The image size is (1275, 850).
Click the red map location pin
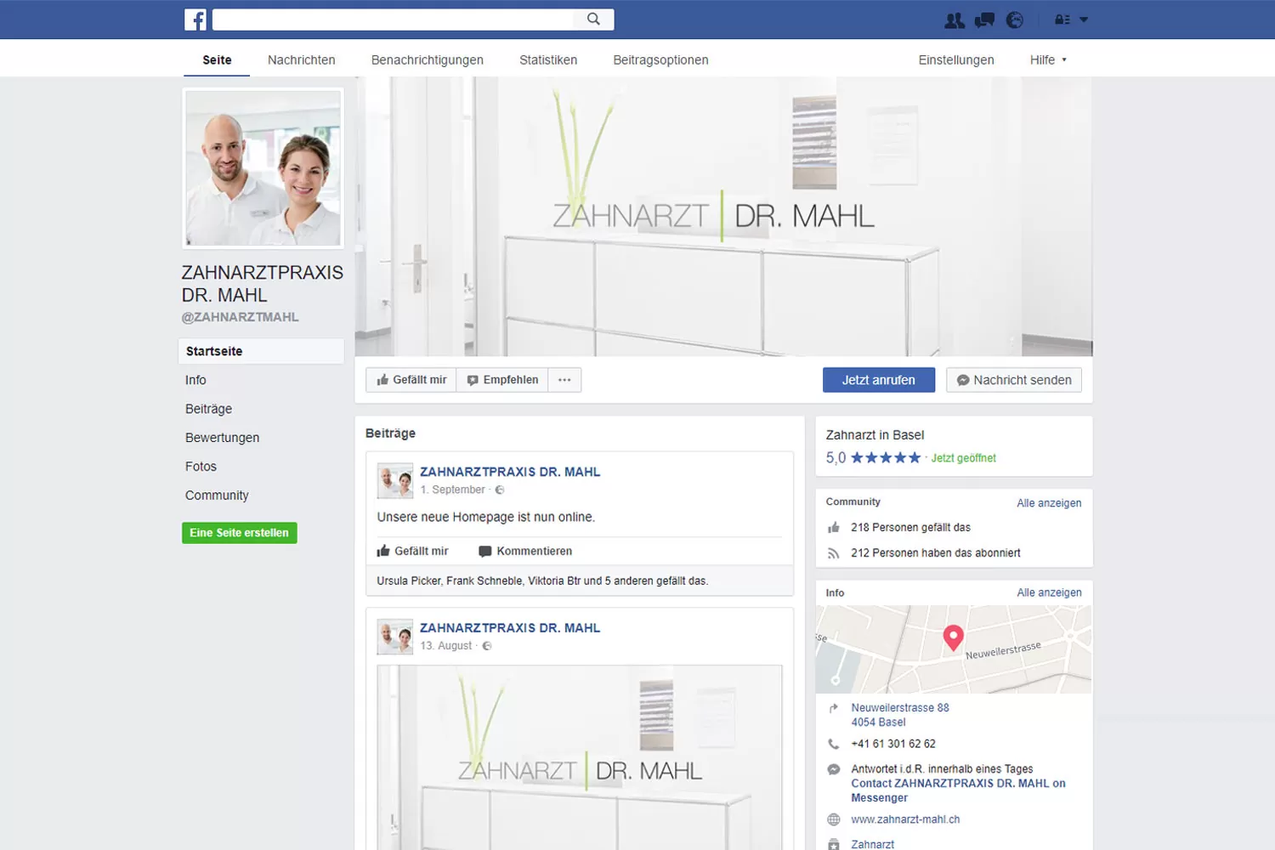953,637
